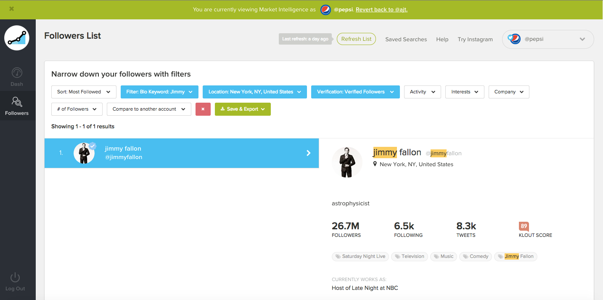Click the Pepsi avatar in account selector

[x=514, y=39]
